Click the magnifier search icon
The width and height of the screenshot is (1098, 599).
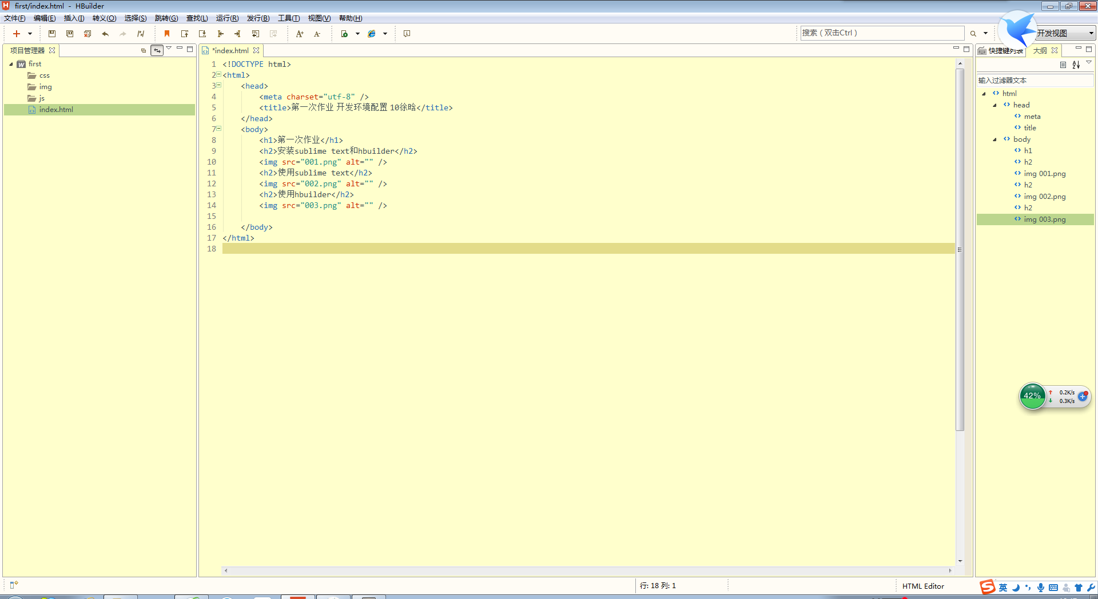pos(973,34)
